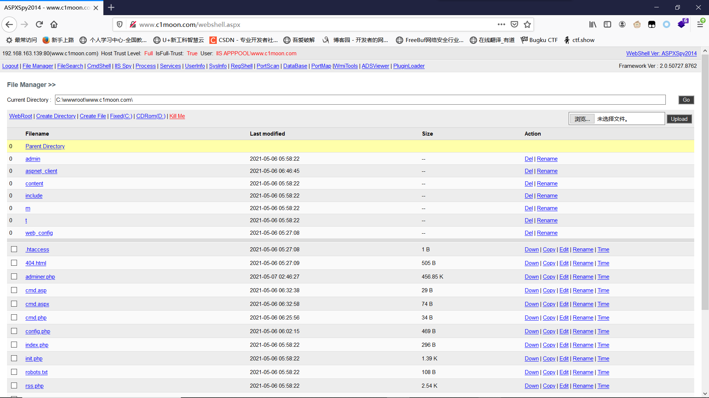
Task: Copy the index.php file
Action: coord(549,345)
